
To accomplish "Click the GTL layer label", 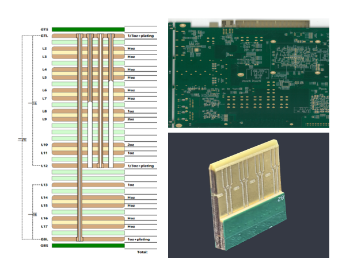I will point(44,36).
